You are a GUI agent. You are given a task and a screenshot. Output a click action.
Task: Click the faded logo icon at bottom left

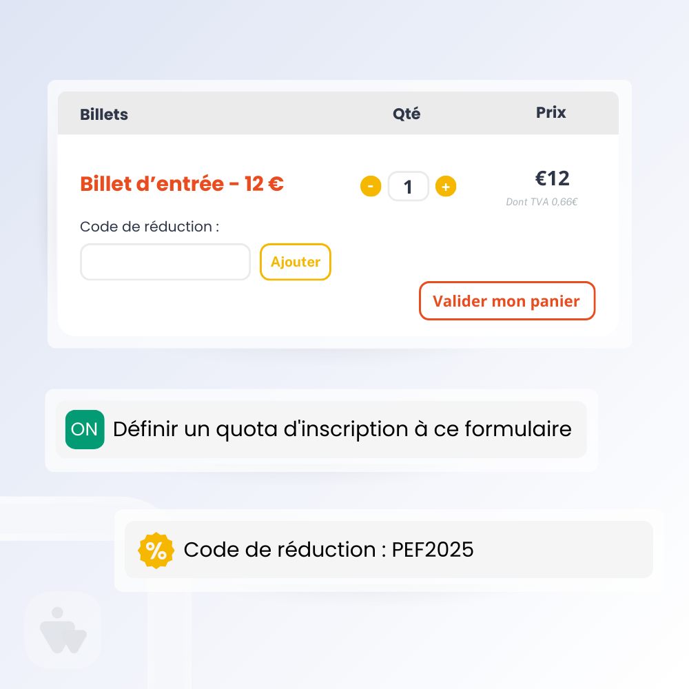click(63, 630)
